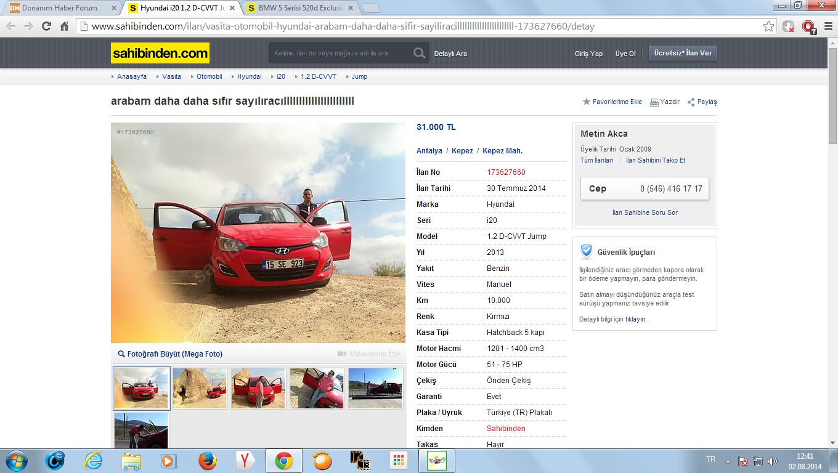Launch Yandex browser from the taskbar
Viewport: 838px width, 473px height.
[x=245, y=461]
